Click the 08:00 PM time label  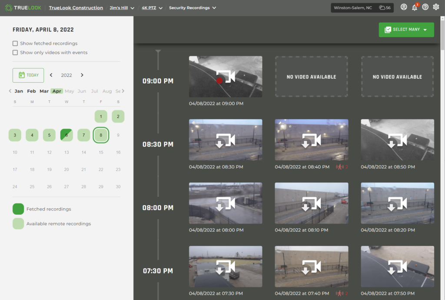(158, 208)
